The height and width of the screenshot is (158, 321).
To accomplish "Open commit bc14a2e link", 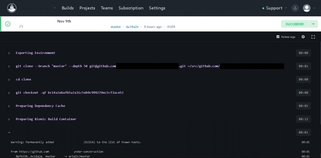I will point(132,27).
